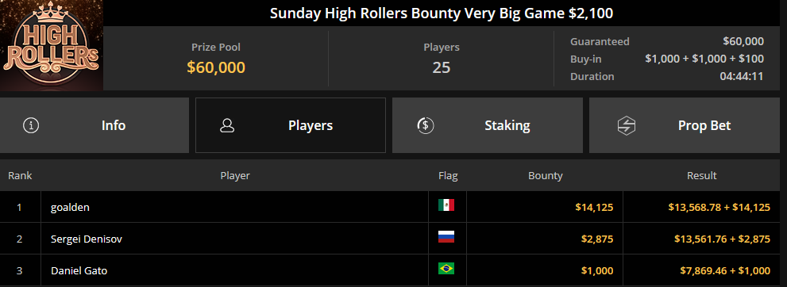Sort by the Rank column header

20,176
